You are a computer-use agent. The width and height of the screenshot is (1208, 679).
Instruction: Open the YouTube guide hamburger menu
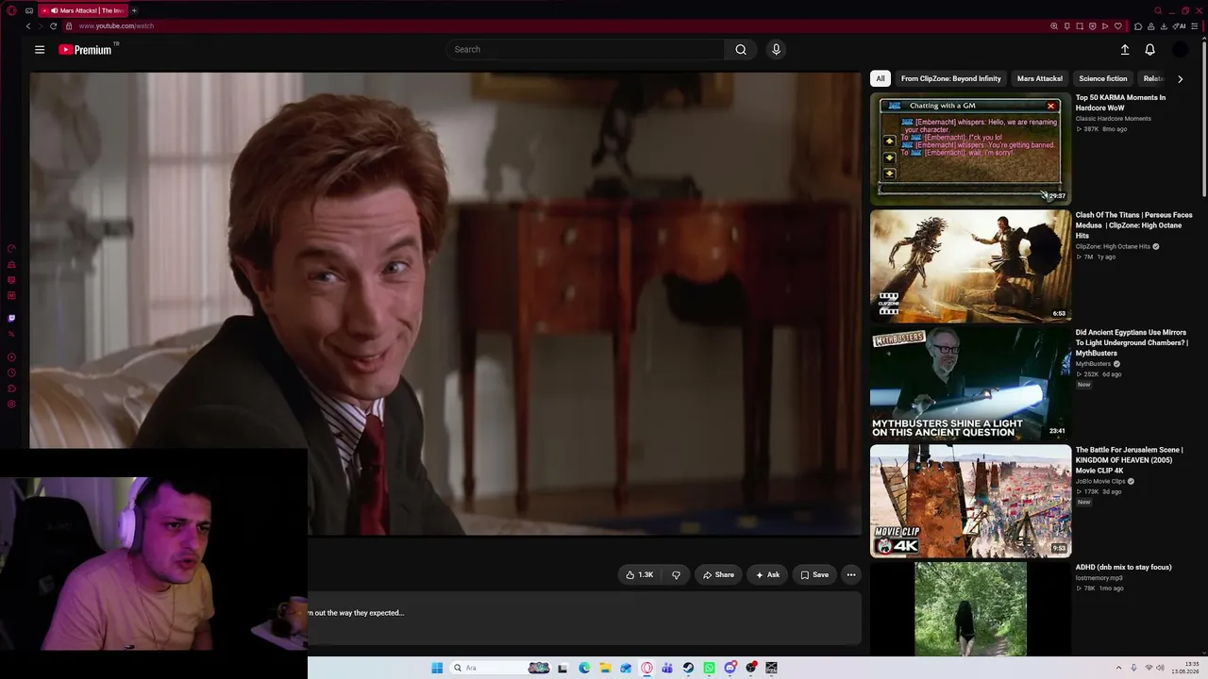coord(40,50)
